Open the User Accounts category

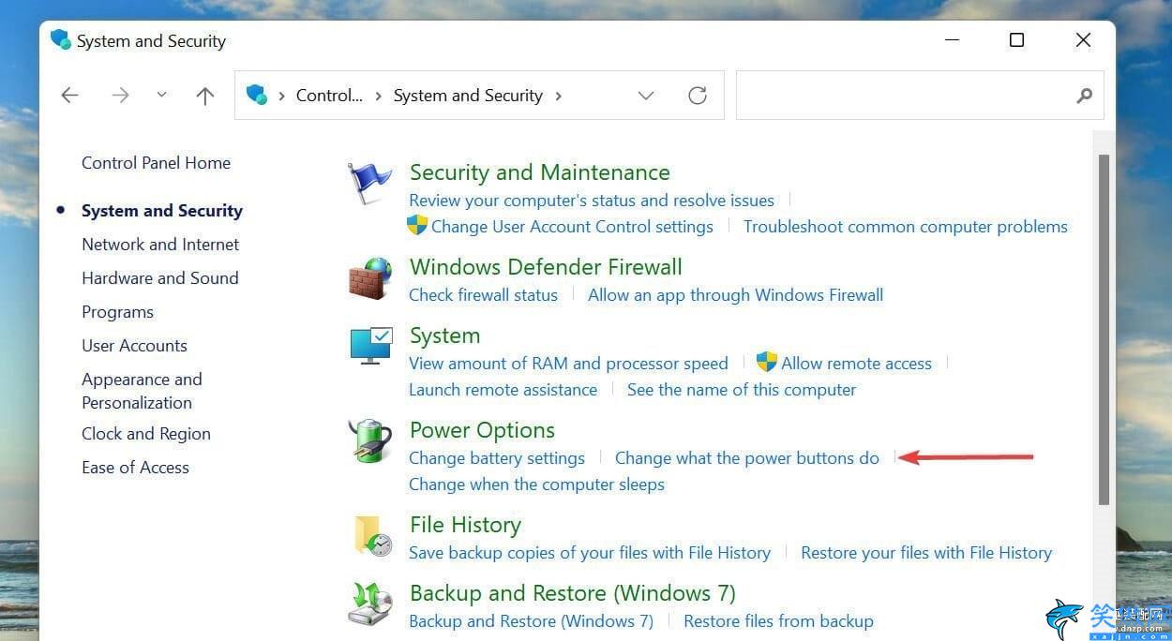pyautogui.click(x=134, y=346)
